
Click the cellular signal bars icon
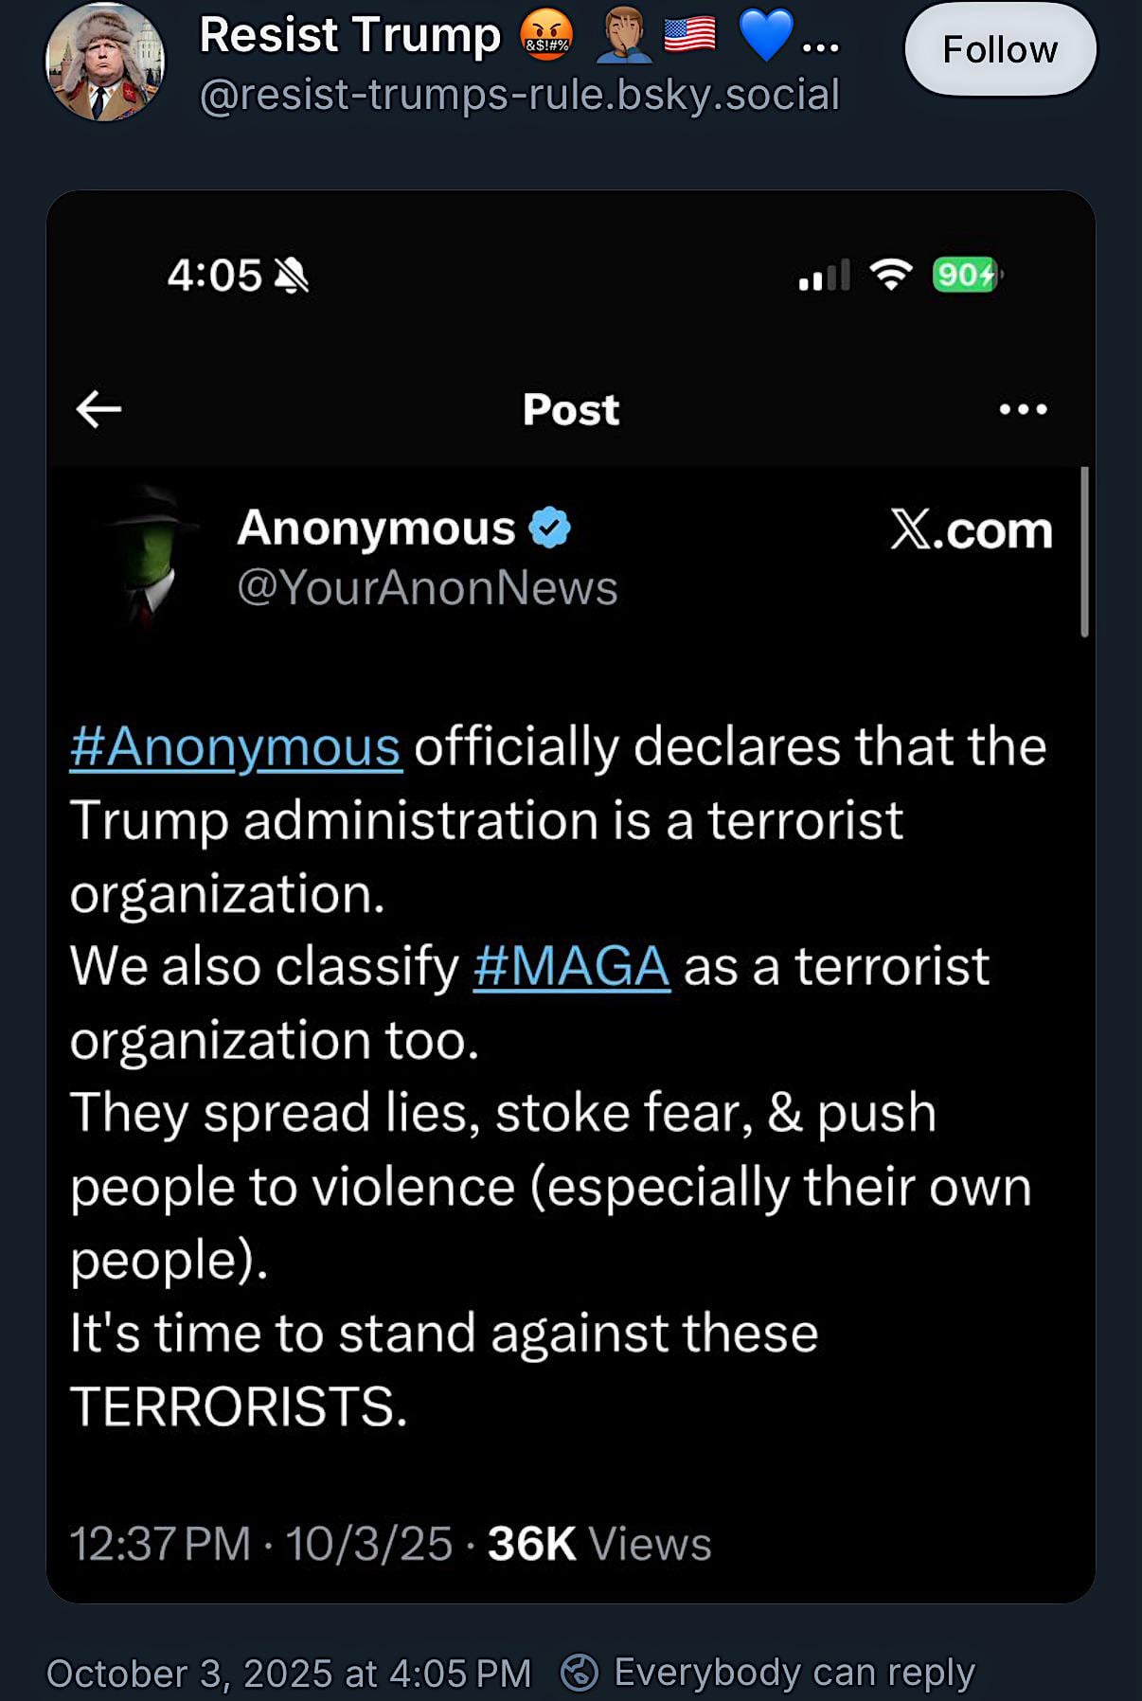pos(824,276)
